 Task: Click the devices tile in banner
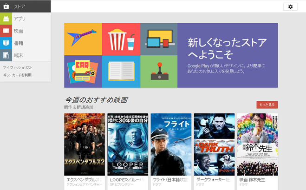(x=159, y=39)
